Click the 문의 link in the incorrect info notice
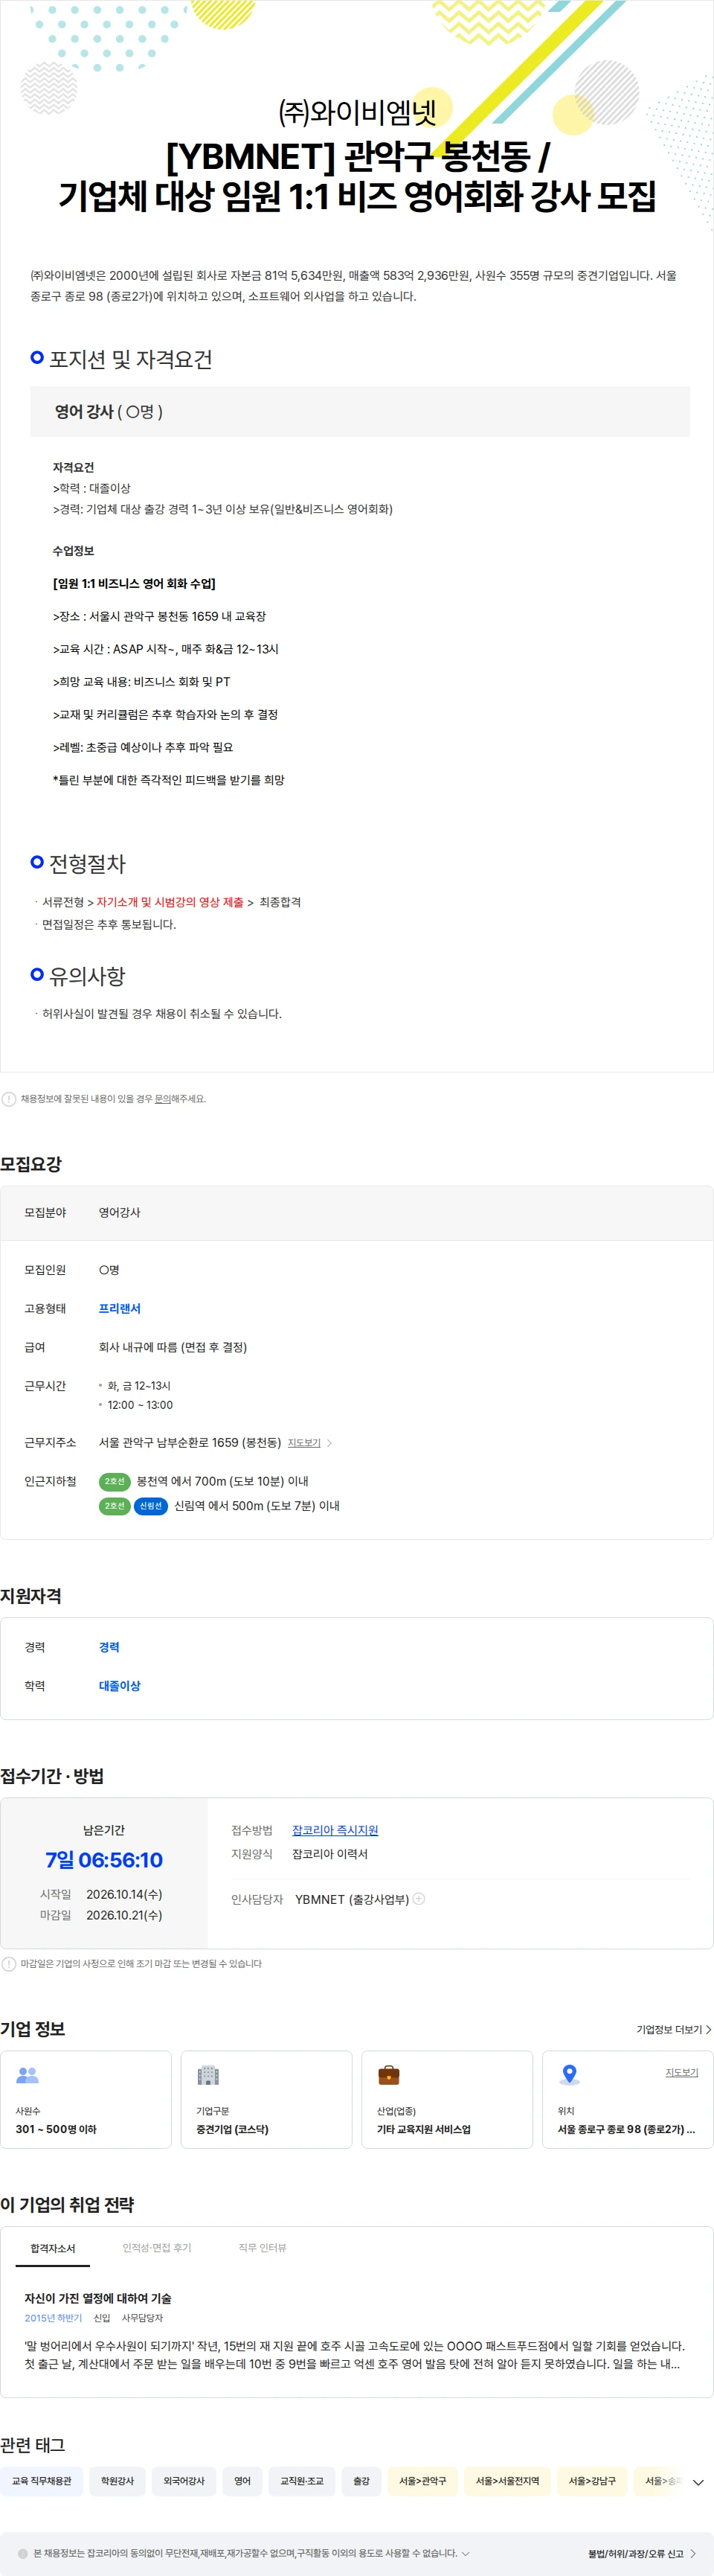This screenshot has height=2576, width=714. 163,1099
